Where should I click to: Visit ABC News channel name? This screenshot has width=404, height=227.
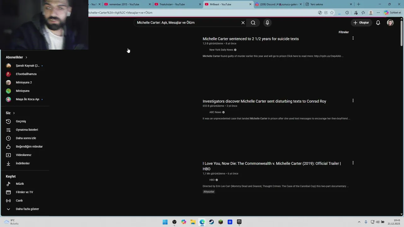coord(215,112)
